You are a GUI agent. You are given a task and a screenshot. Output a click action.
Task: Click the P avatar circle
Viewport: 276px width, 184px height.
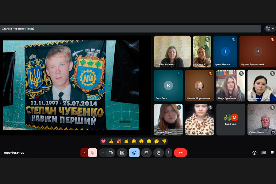click(x=258, y=52)
